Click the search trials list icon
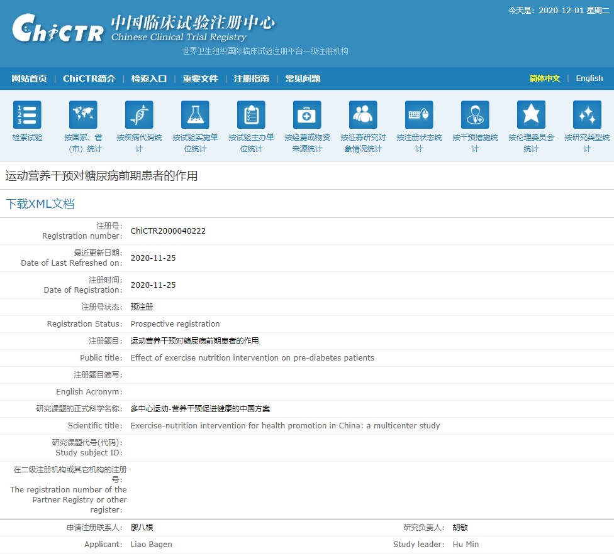The width and height of the screenshot is (614, 554). click(27, 115)
